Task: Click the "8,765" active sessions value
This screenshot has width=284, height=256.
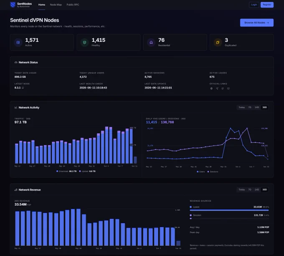Action: click(148, 77)
